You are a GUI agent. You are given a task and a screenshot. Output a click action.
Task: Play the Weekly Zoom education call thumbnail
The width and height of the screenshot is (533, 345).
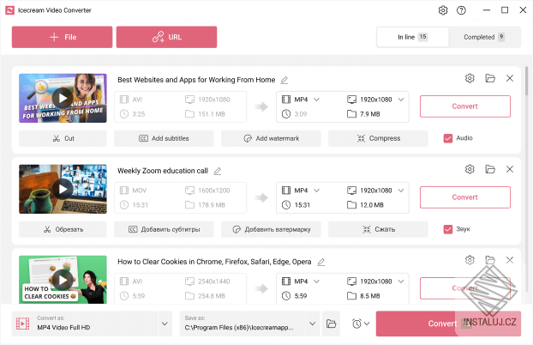pos(63,189)
